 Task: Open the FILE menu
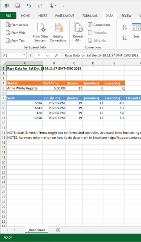tap(8, 16)
